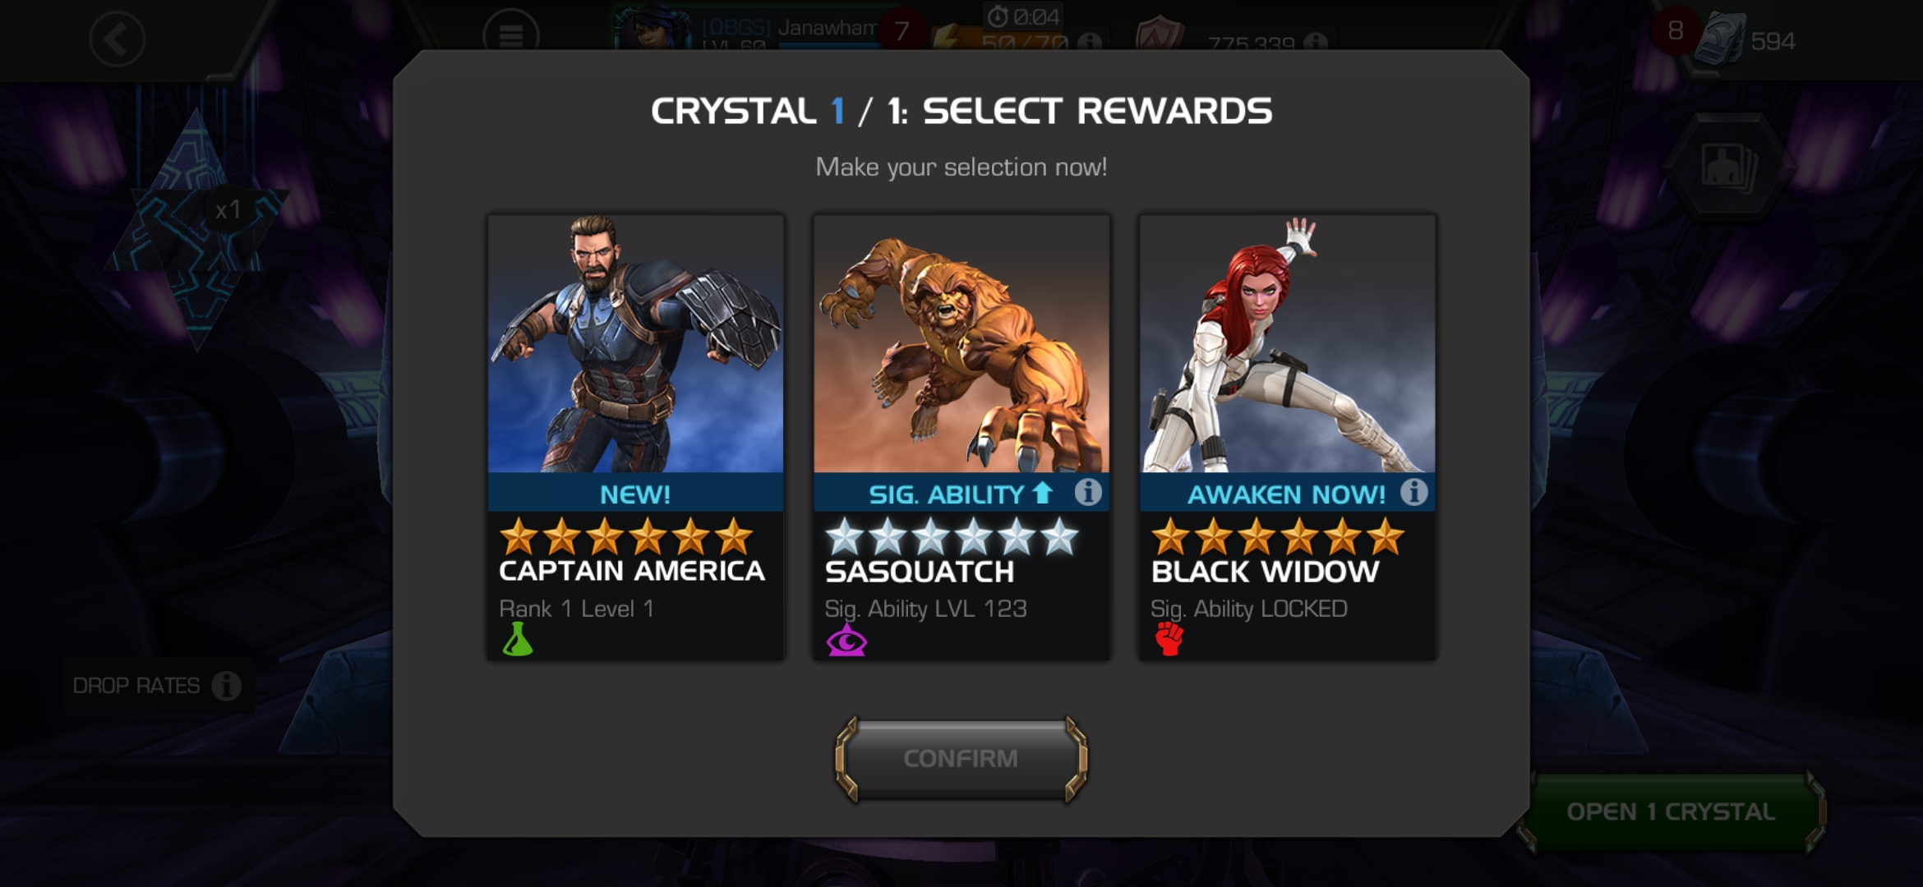
Task: Select the Sasquatch reward card
Action: click(x=961, y=437)
